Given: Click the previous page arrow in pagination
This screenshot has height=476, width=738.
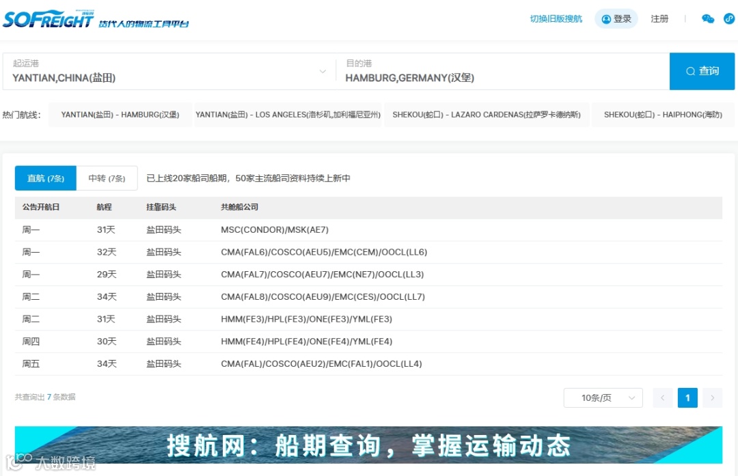Looking at the screenshot, I should (x=662, y=397).
